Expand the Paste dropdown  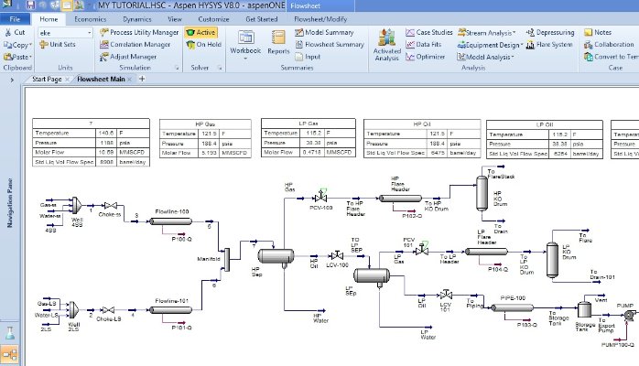(30, 57)
